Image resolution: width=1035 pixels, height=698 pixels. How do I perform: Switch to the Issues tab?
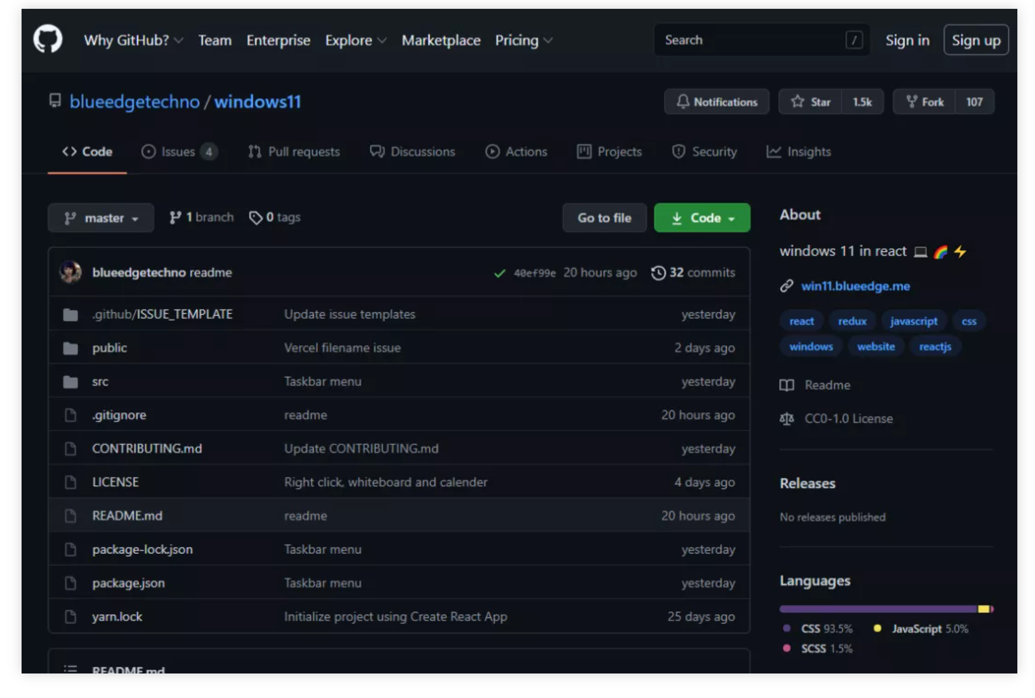(x=178, y=152)
